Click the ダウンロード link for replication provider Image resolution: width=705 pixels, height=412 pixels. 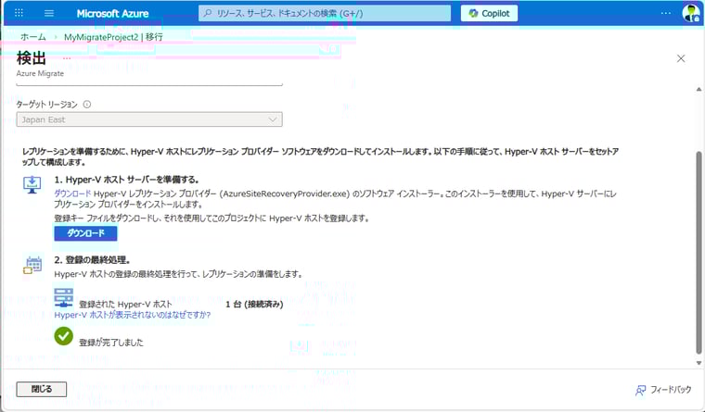72,194
